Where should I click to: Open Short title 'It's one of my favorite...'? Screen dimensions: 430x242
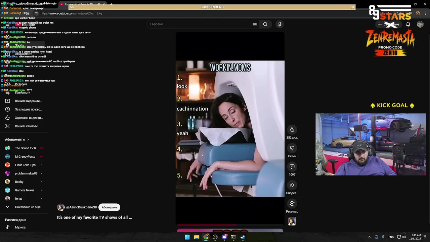[94, 217]
